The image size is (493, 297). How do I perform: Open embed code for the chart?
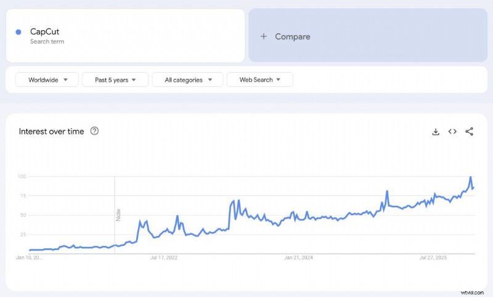pyautogui.click(x=452, y=131)
